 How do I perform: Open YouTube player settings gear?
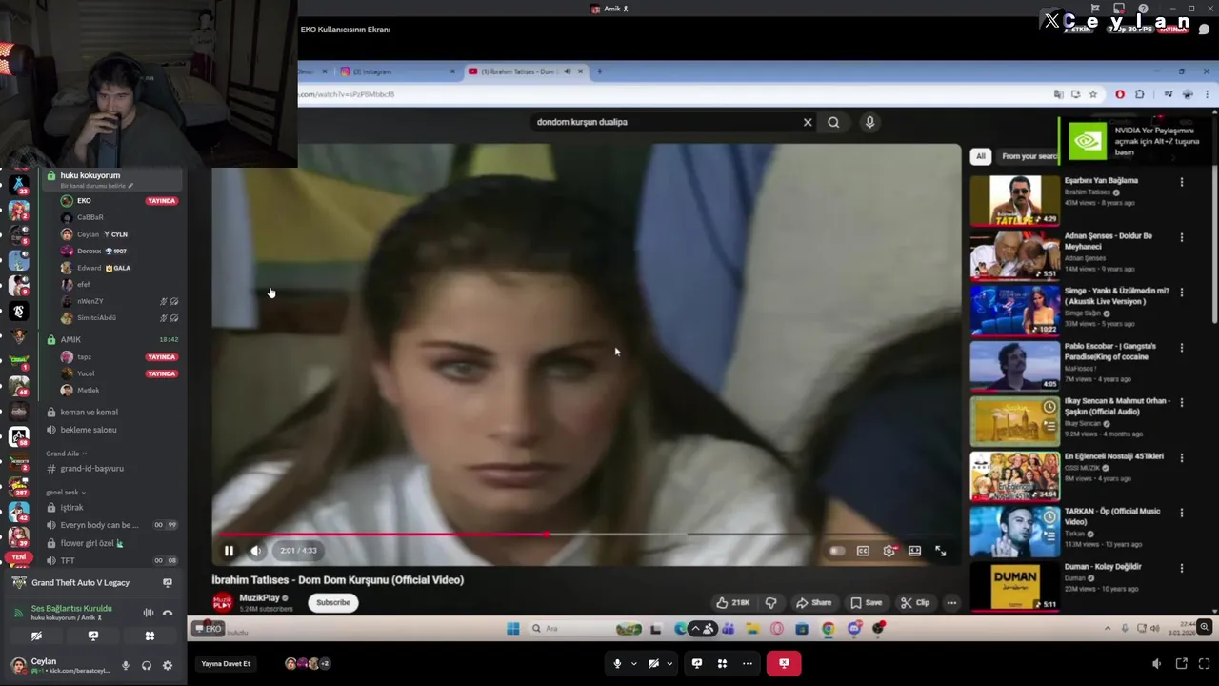889,551
